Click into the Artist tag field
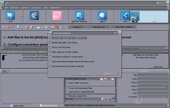The height and width of the screenshot is (108, 170). pos(153,79)
